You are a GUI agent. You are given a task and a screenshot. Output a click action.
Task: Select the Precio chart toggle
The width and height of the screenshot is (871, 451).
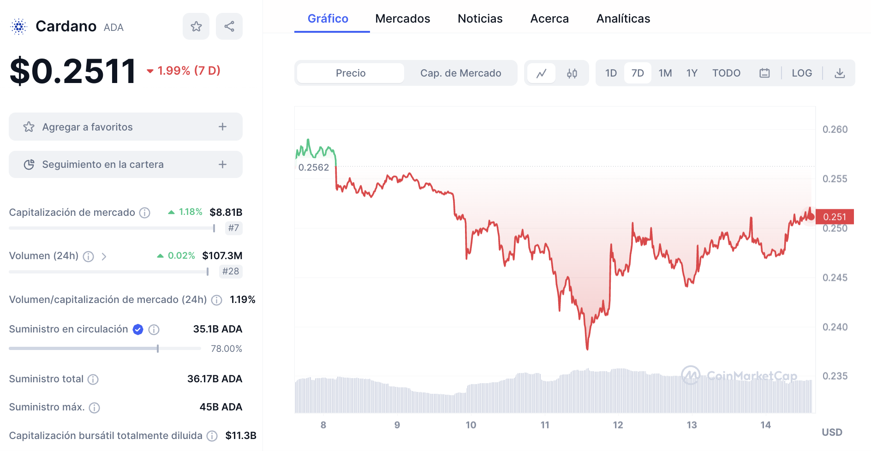(351, 73)
